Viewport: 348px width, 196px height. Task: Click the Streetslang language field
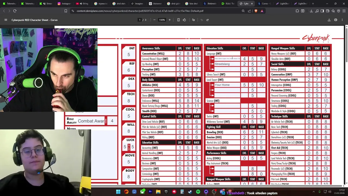(227, 64)
